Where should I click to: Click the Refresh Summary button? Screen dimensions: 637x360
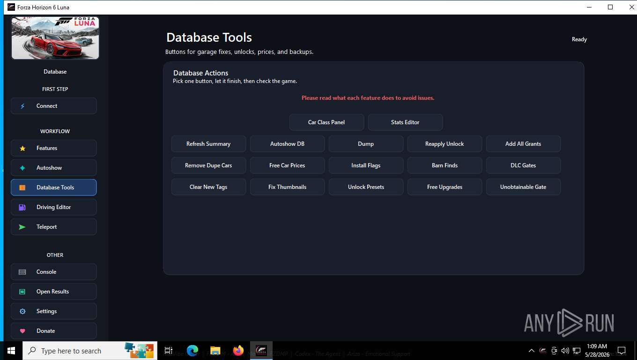[208, 144]
